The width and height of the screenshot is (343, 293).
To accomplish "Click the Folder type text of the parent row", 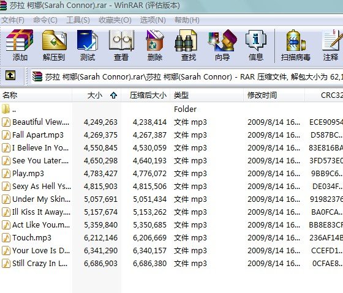I will click(x=185, y=109).
